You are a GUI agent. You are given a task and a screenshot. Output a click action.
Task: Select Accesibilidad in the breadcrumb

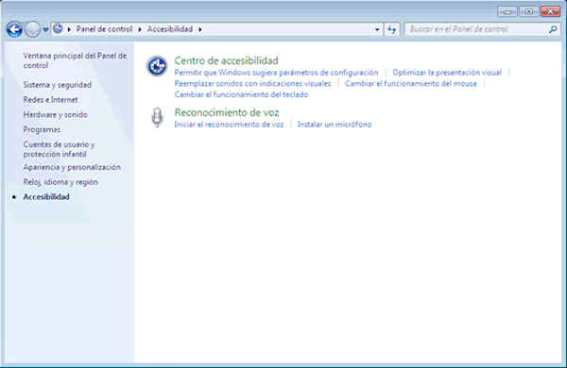point(169,29)
